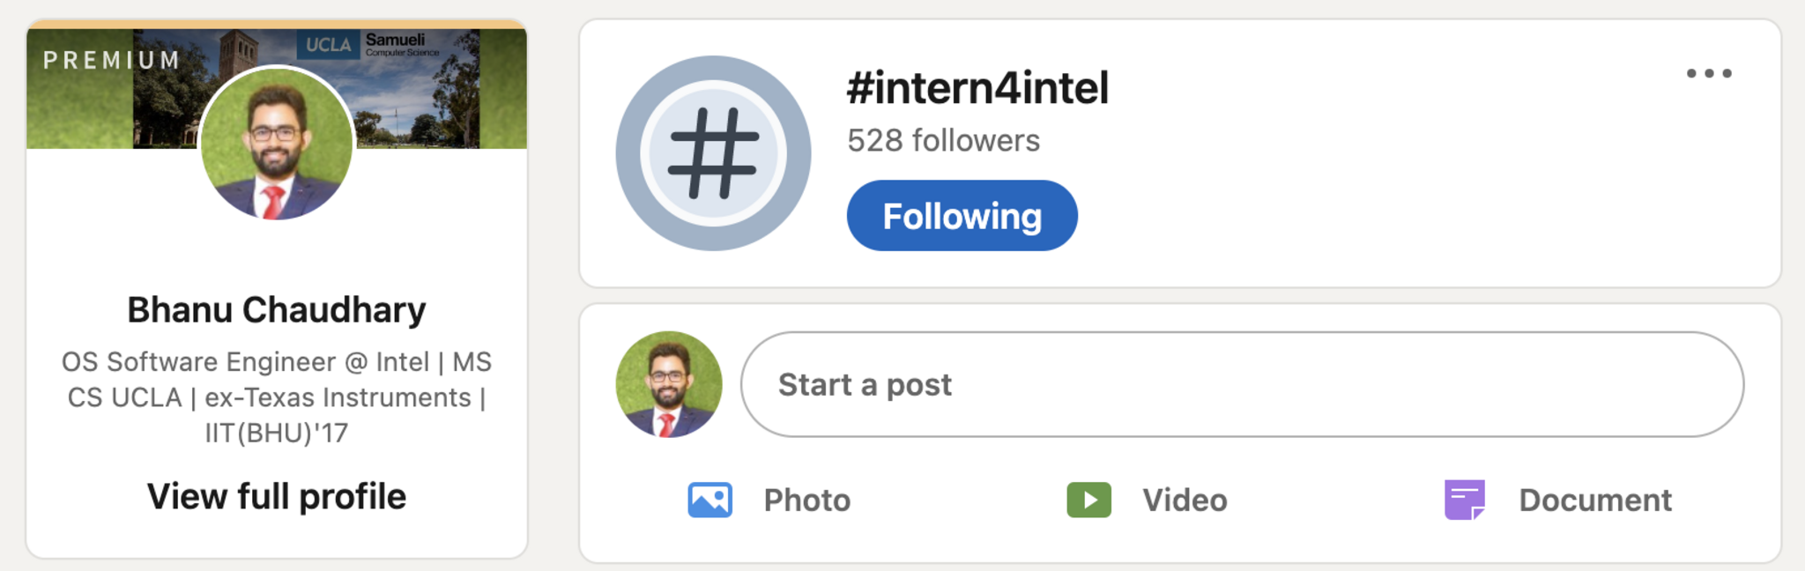Click the PREMIUM badge label
This screenshot has width=1805, height=571.
click(x=111, y=60)
